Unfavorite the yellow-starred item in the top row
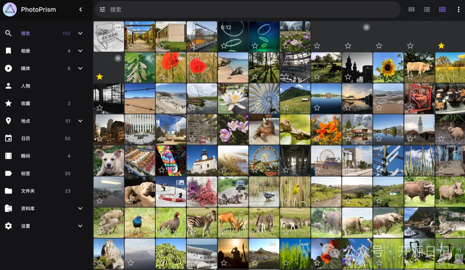 point(441,46)
